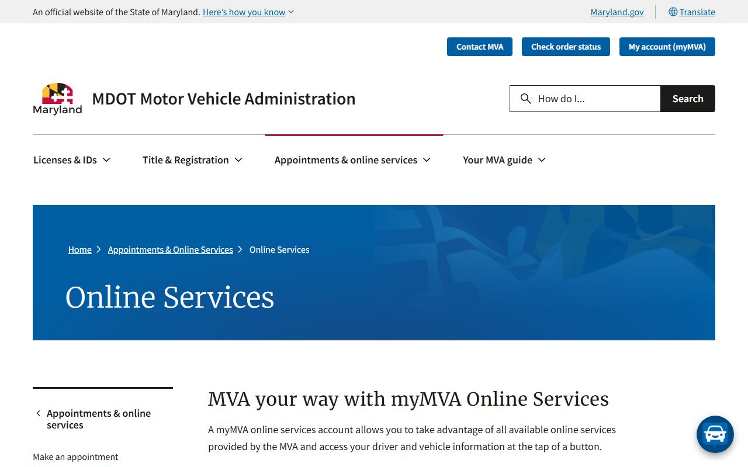Click the Maryland state logo

click(57, 99)
